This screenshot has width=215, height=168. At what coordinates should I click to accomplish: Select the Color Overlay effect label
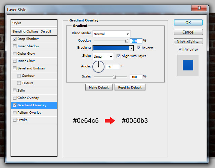tap(28, 98)
